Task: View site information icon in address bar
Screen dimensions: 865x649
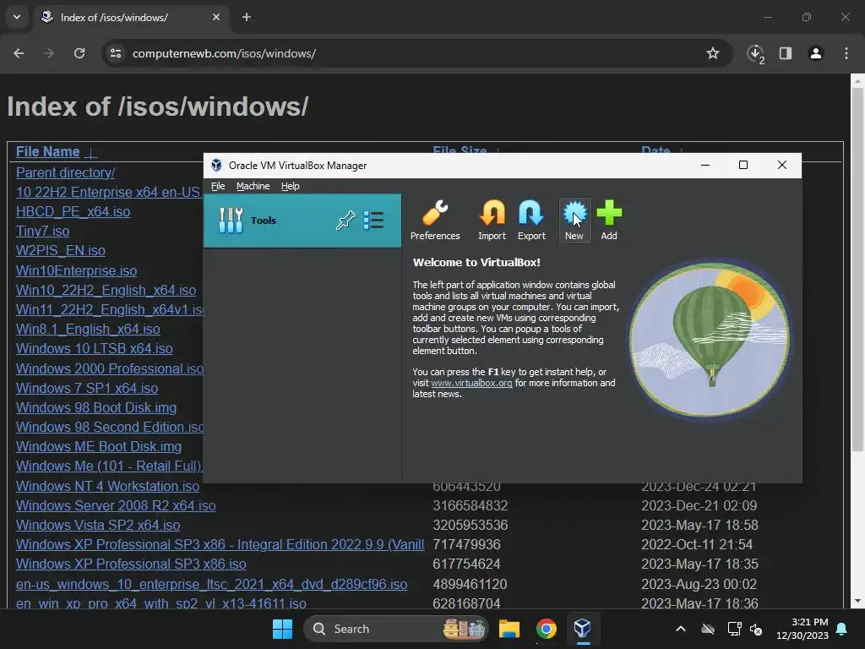Action: [116, 53]
